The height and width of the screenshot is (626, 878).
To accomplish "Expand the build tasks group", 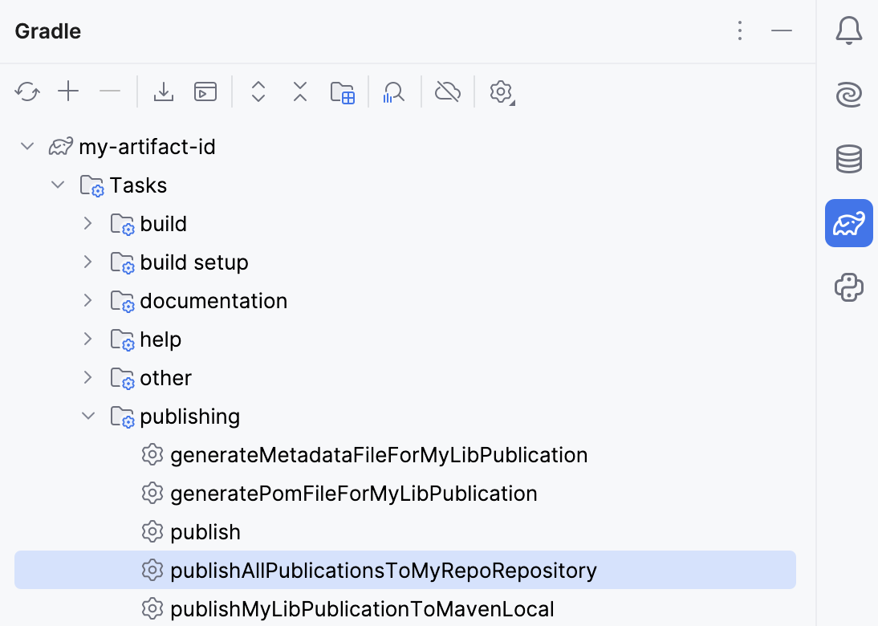I will coord(87,223).
